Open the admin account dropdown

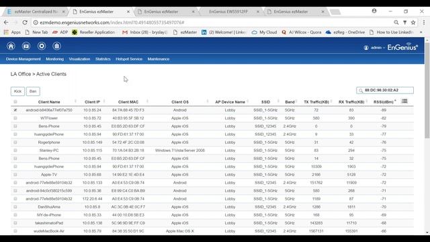coord(378,48)
